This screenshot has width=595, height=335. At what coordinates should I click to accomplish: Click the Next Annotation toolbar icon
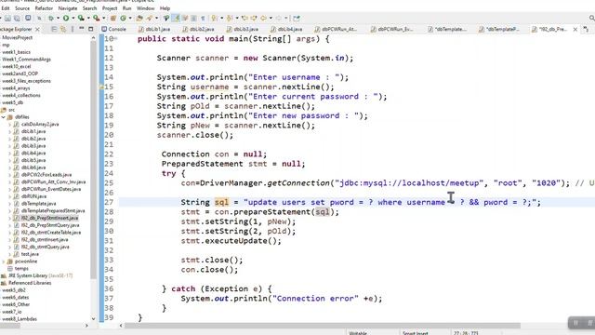[x=215, y=18]
